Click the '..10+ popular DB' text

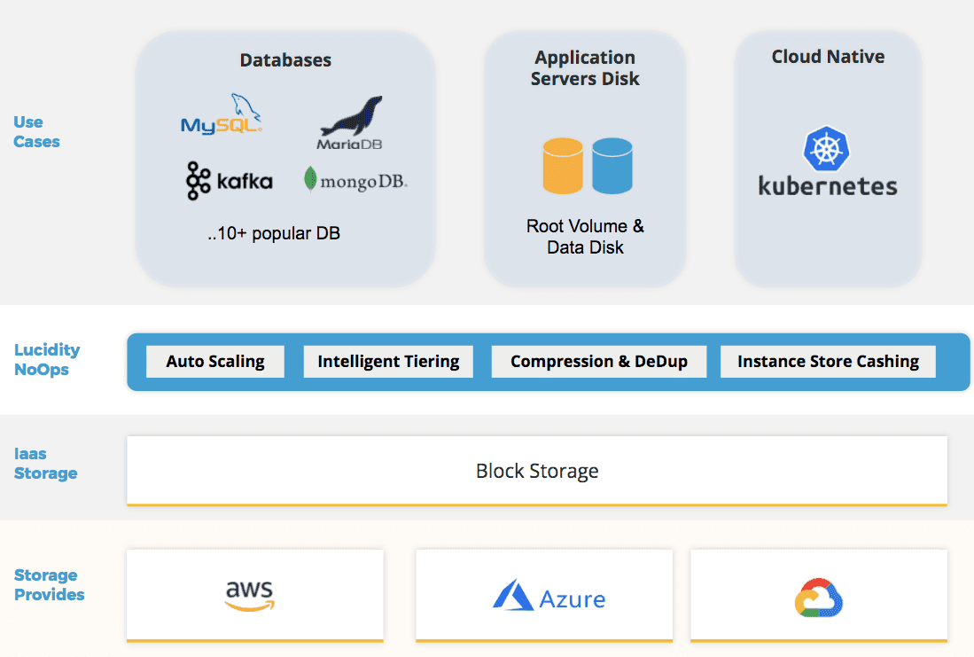(x=274, y=233)
